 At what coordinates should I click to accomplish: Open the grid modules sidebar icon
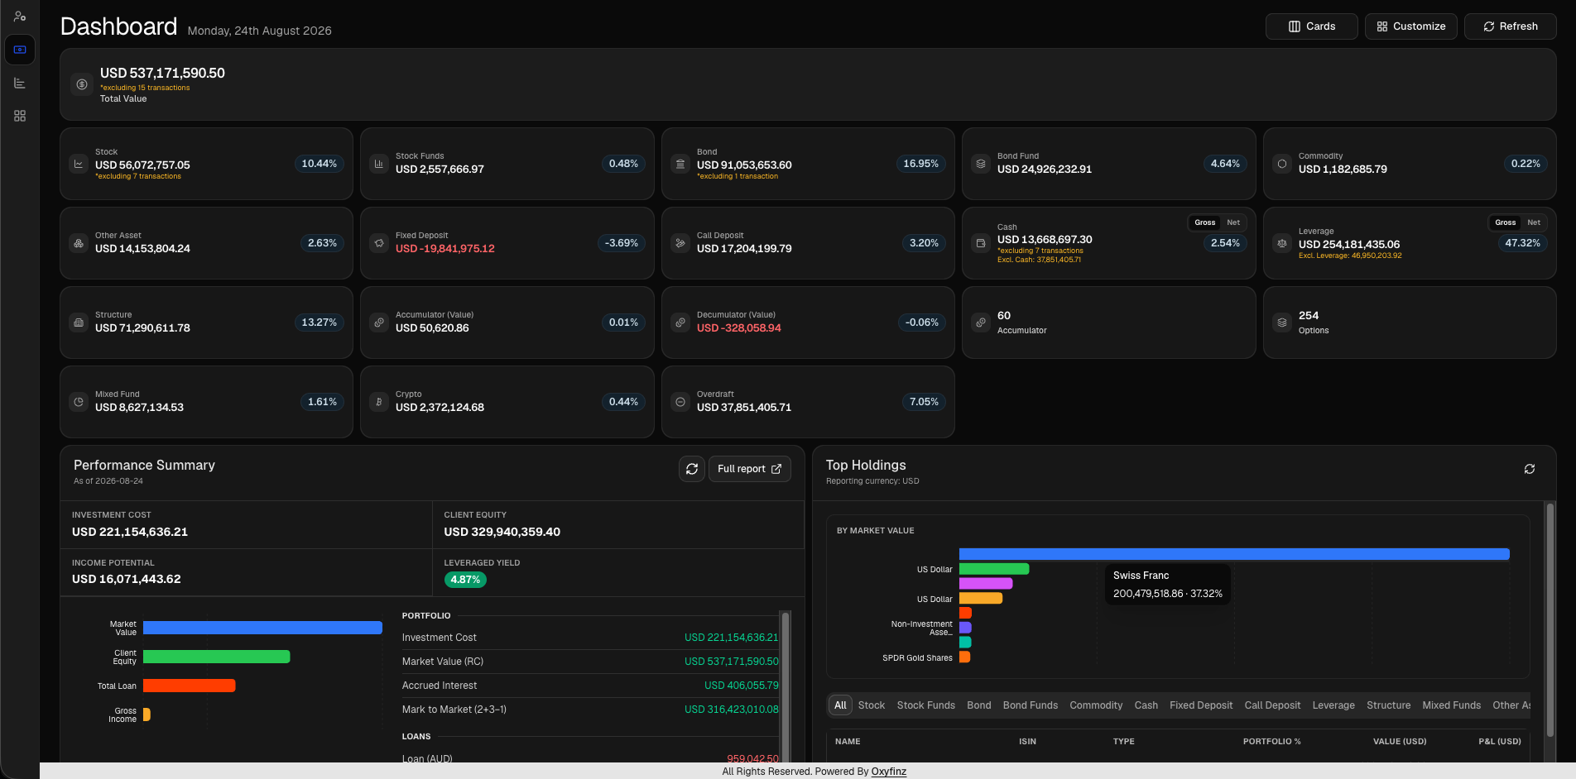coord(20,116)
